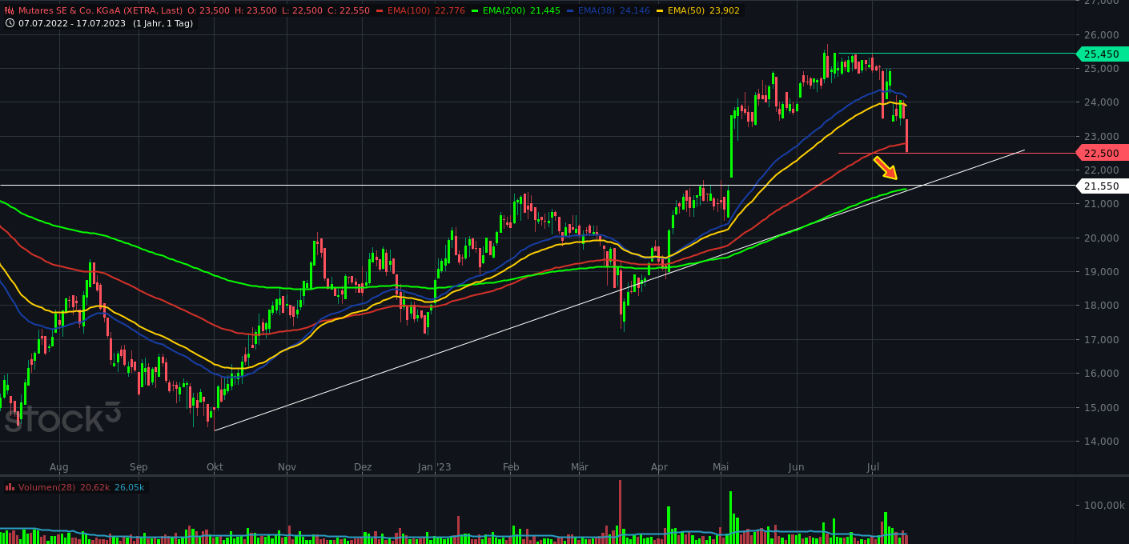Click the 17,000 price axis label
The height and width of the screenshot is (544, 1129).
pyautogui.click(x=1101, y=340)
